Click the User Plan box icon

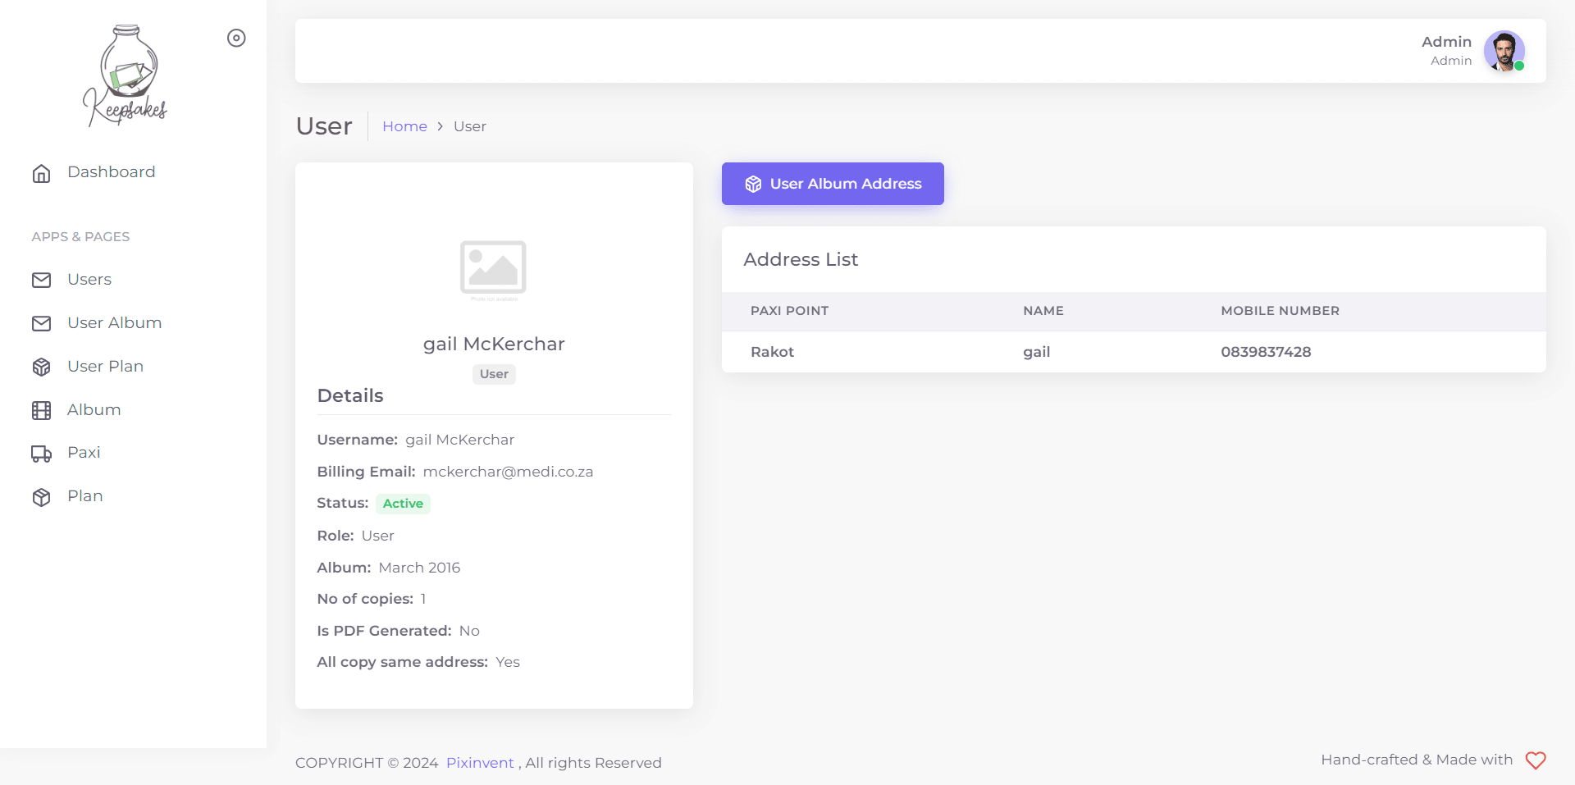click(x=41, y=367)
